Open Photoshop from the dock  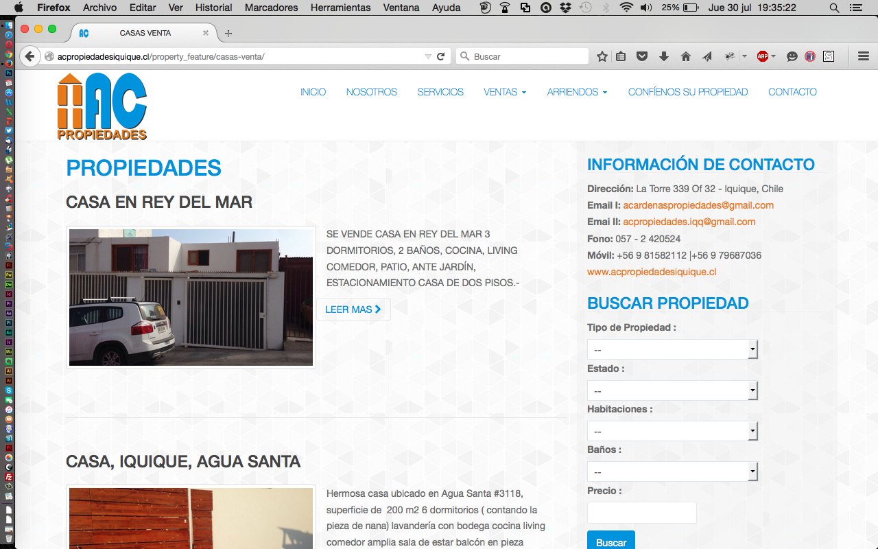click(9, 73)
